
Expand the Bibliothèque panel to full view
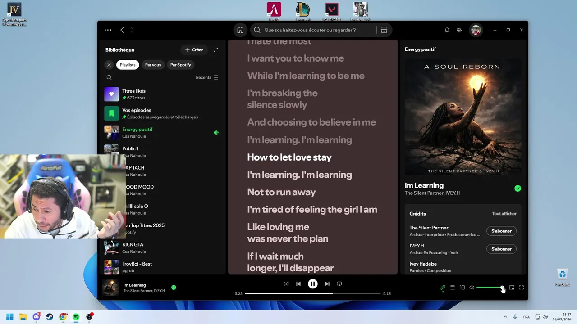coord(216,50)
